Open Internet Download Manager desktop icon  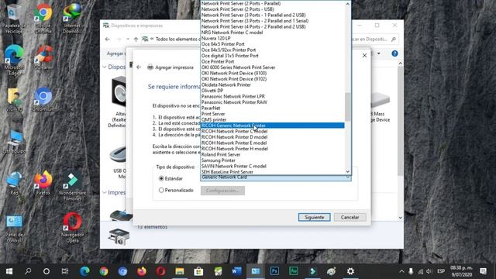(72, 19)
